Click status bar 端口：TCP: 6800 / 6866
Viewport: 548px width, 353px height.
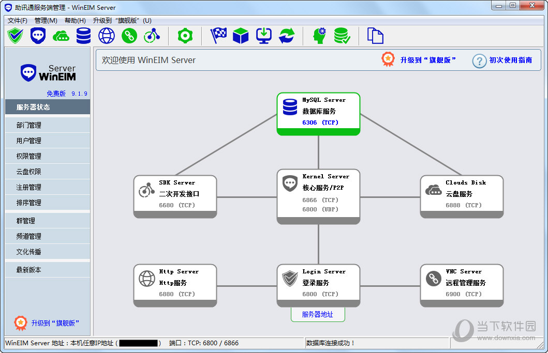point(204,343)
